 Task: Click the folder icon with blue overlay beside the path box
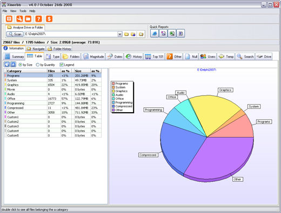[133, 34]
